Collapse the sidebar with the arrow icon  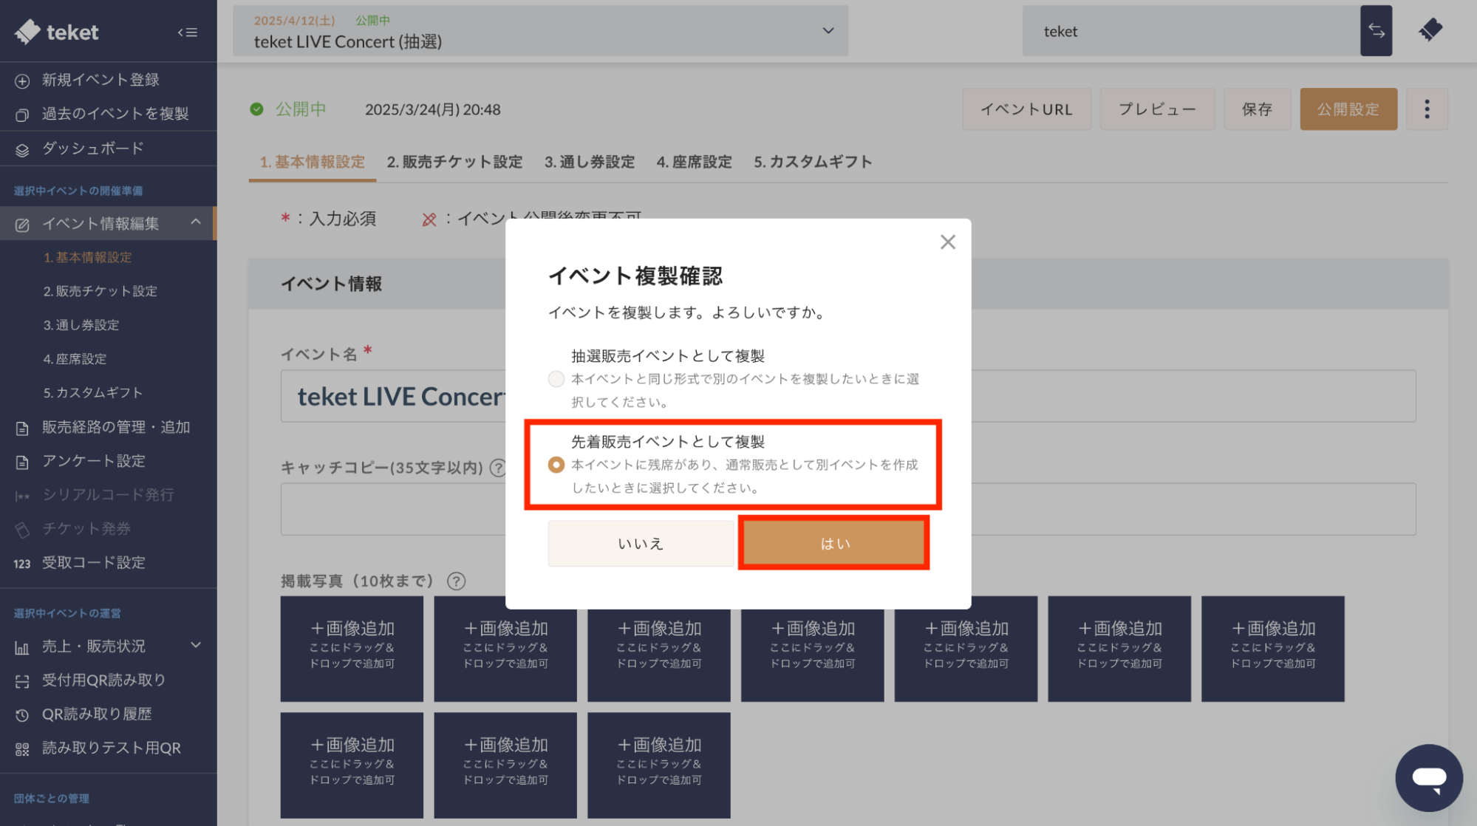point(188,32)
